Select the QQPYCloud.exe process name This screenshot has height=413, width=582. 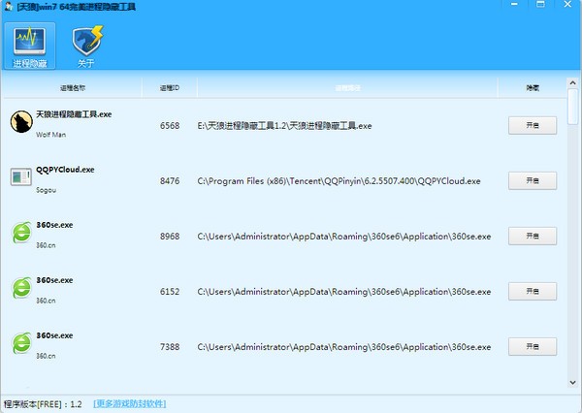click(65, 170)
